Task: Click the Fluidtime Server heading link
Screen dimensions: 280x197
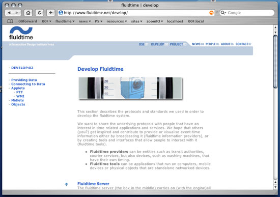Action: (x=93, y=184)
